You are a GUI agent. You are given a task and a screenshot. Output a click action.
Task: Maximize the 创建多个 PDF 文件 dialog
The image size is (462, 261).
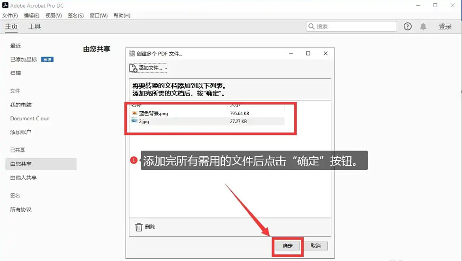coord(308,54)
